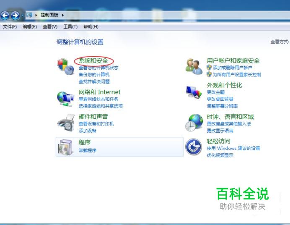This screenshot has height=225, width=290.
Task: Click the Appearance and Personalization monitor icon
Action: coord(194,92)
